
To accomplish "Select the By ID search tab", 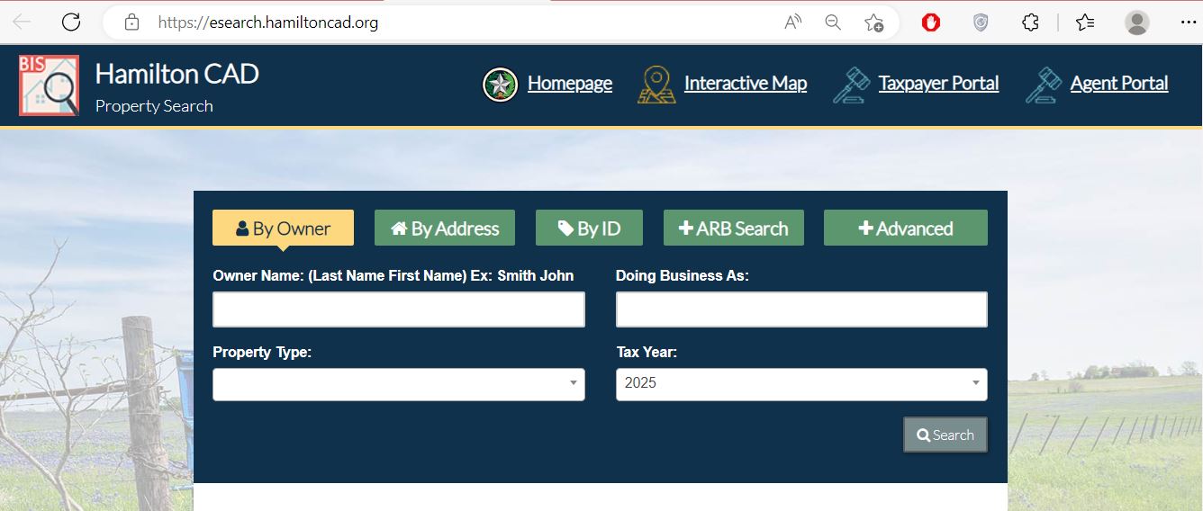I will (589, 229).
